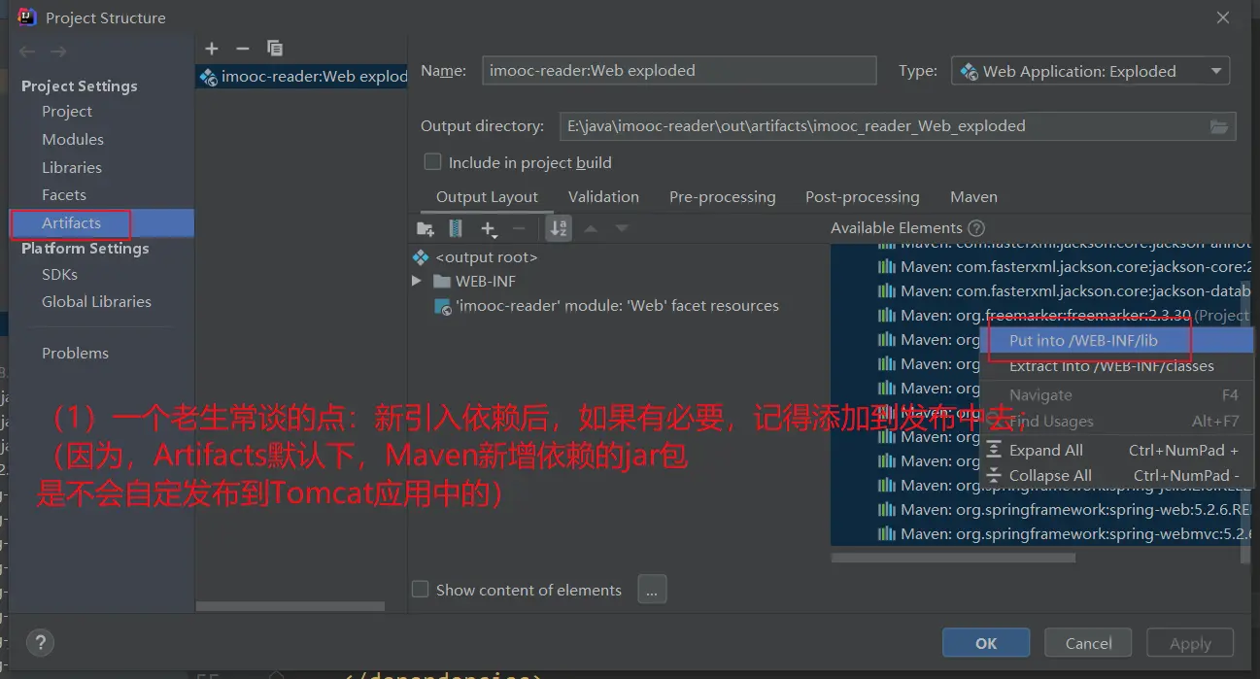The image size is (1260, 679).
Task: Choose Extract Into /WEB-INF/classes
Action: [x=1117, y=365]
